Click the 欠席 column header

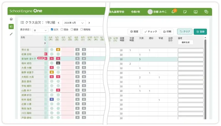pos(141,38)
